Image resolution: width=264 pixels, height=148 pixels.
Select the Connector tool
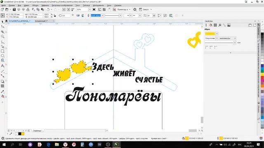click(x=2, y=76)
